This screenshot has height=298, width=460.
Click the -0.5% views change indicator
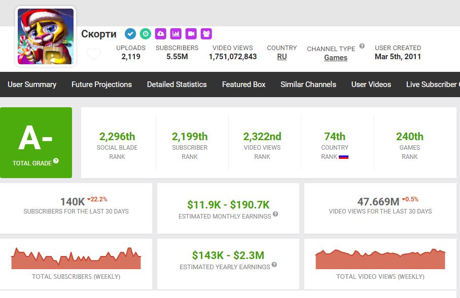(410, 199)
